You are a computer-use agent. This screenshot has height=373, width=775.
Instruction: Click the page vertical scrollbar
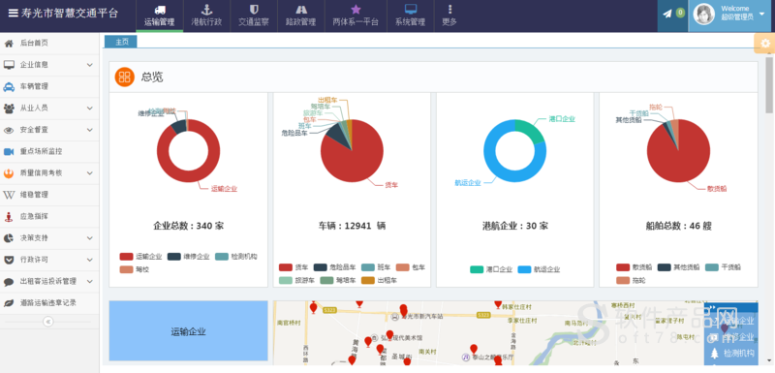click(x=769, y=85)
